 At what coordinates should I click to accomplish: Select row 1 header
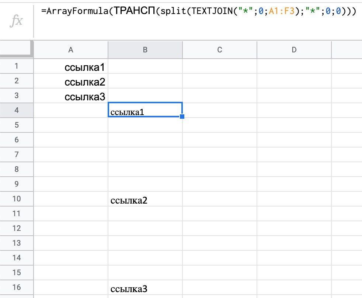click(17, 66)
